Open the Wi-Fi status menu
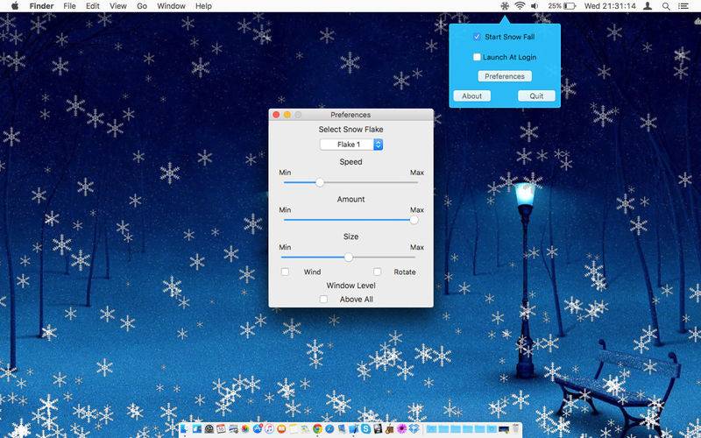701x438 pixels. click(520, 6)
